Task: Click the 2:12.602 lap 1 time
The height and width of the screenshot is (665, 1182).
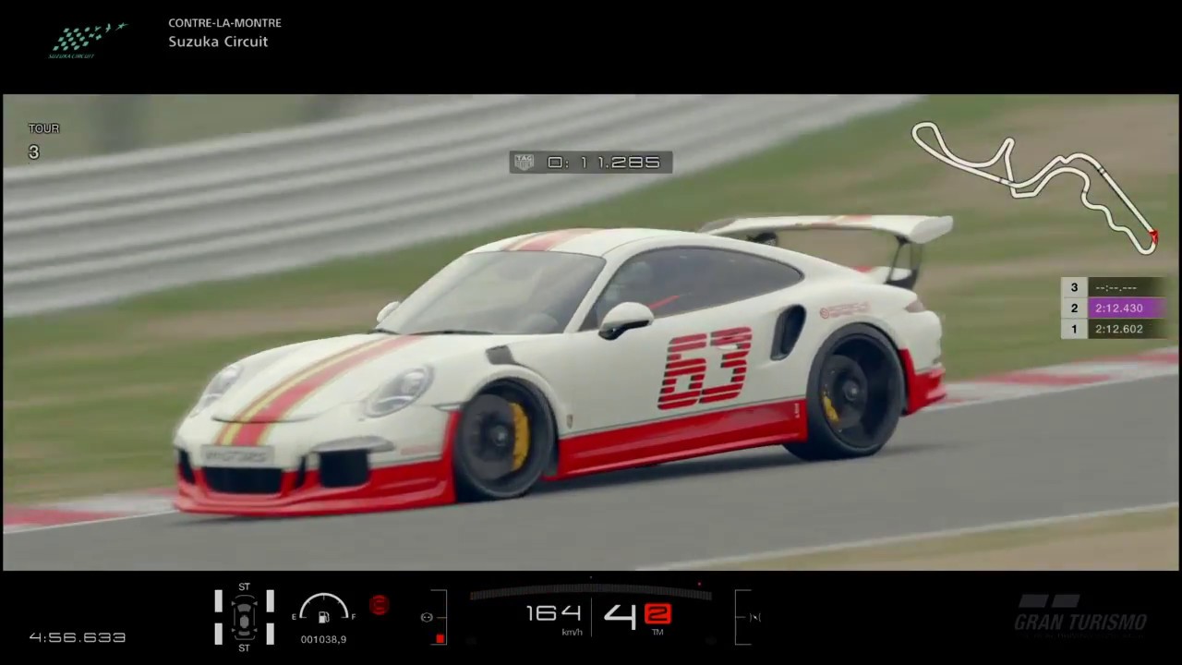Action: [1119, 329]
